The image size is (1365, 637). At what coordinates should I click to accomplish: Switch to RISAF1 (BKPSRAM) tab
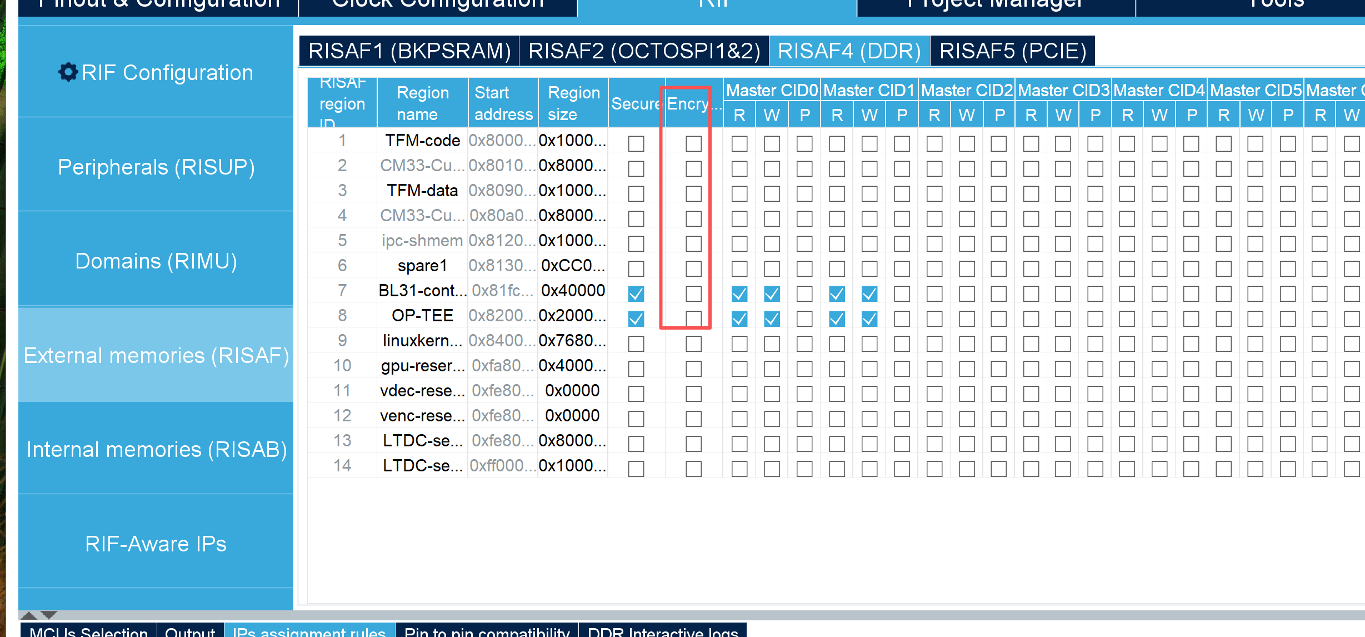409,51
